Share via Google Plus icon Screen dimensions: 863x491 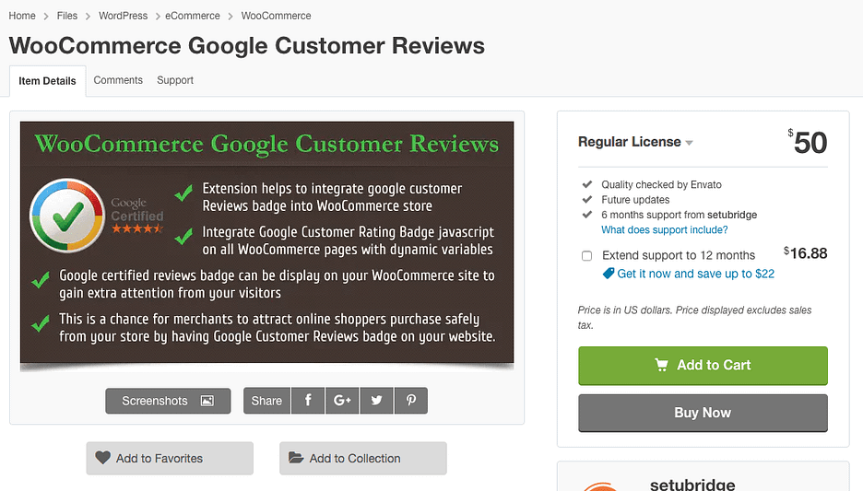coord(343,401)
